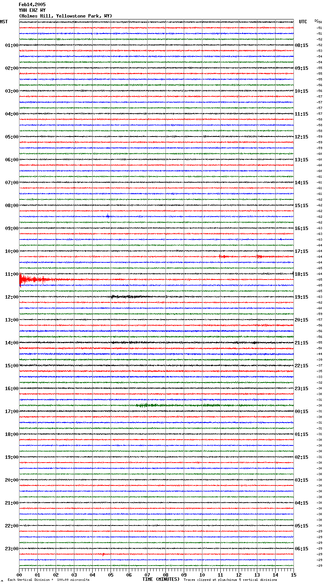Select the 22:00 MST row label

click(x=12, y=526)
